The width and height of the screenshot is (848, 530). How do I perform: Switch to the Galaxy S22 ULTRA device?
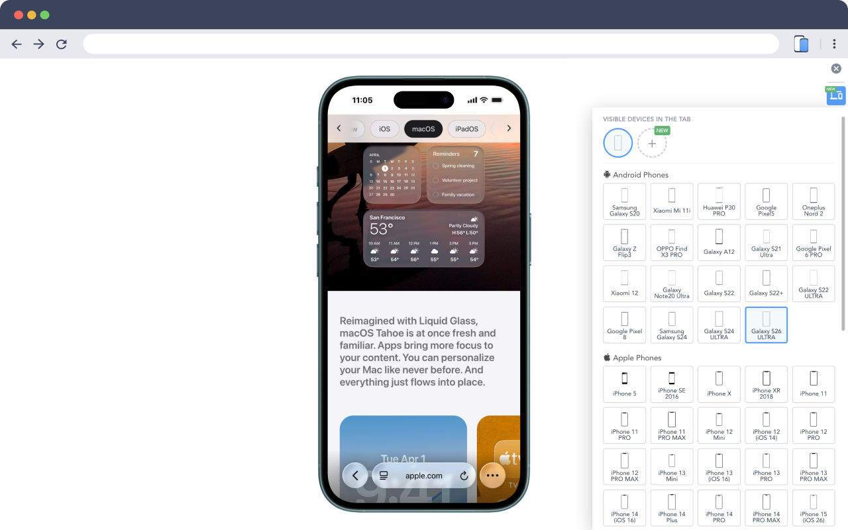point(814,284)
